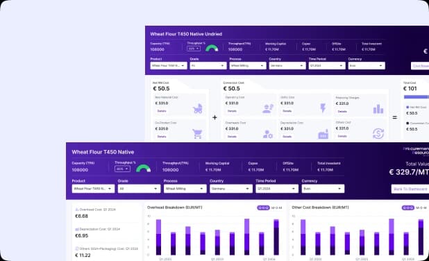Screen dimensions: 429x261
Task: Open Country dropdown in Native Undried window
Action: (287, 66)
